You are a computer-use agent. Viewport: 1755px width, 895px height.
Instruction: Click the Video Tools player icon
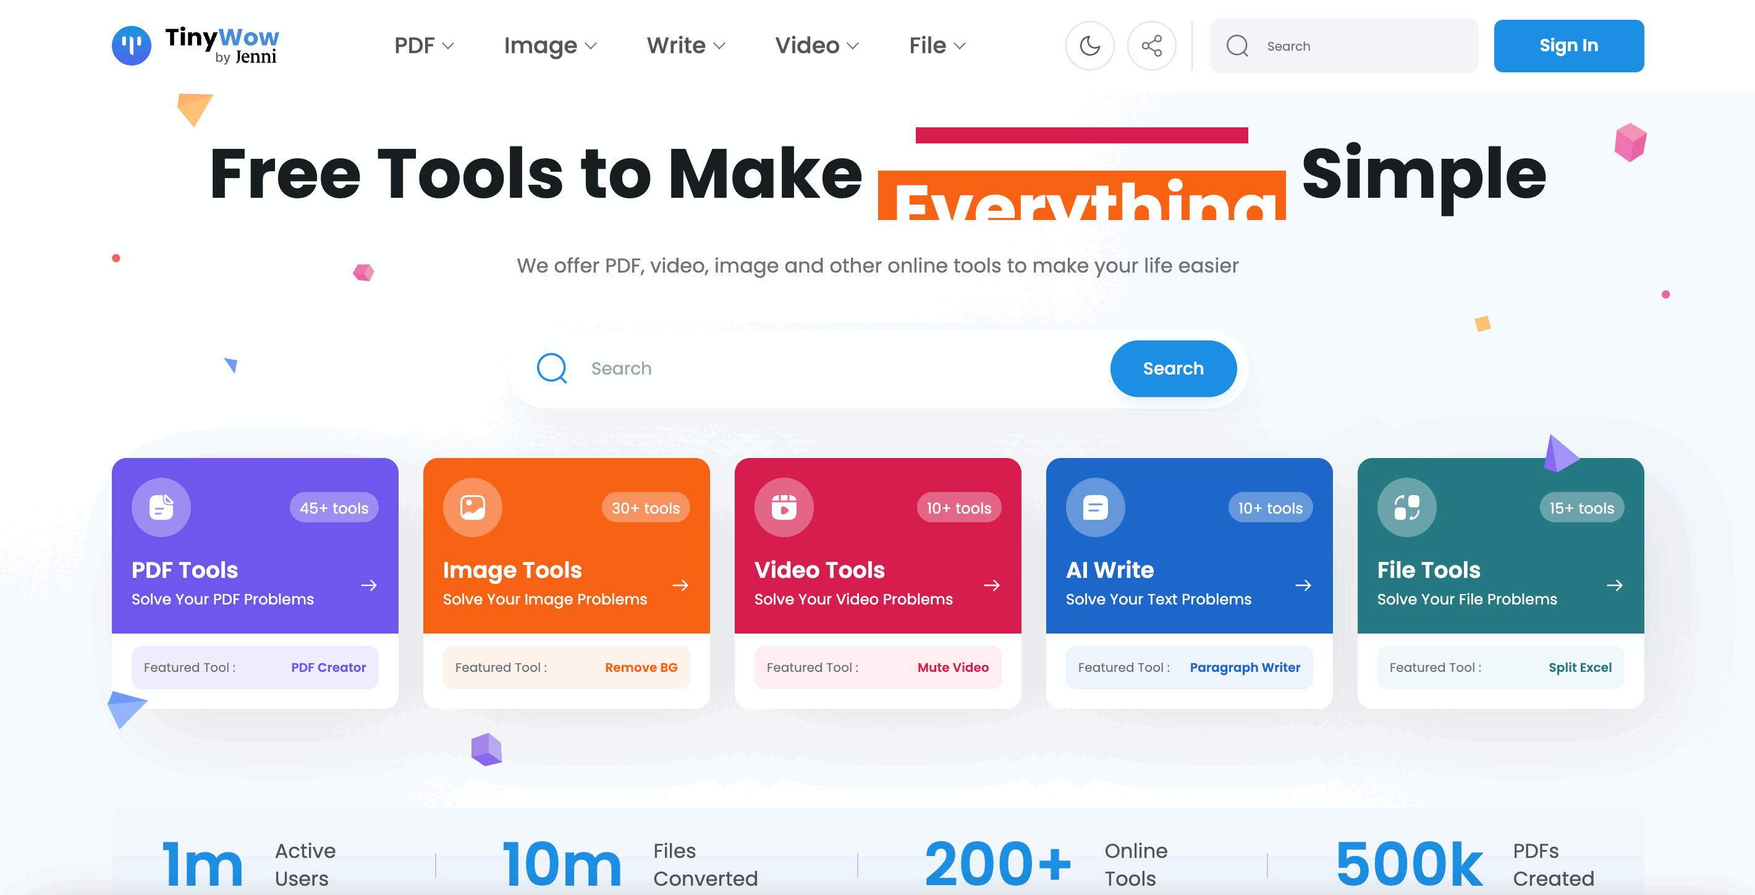click(x=784, y=507)
